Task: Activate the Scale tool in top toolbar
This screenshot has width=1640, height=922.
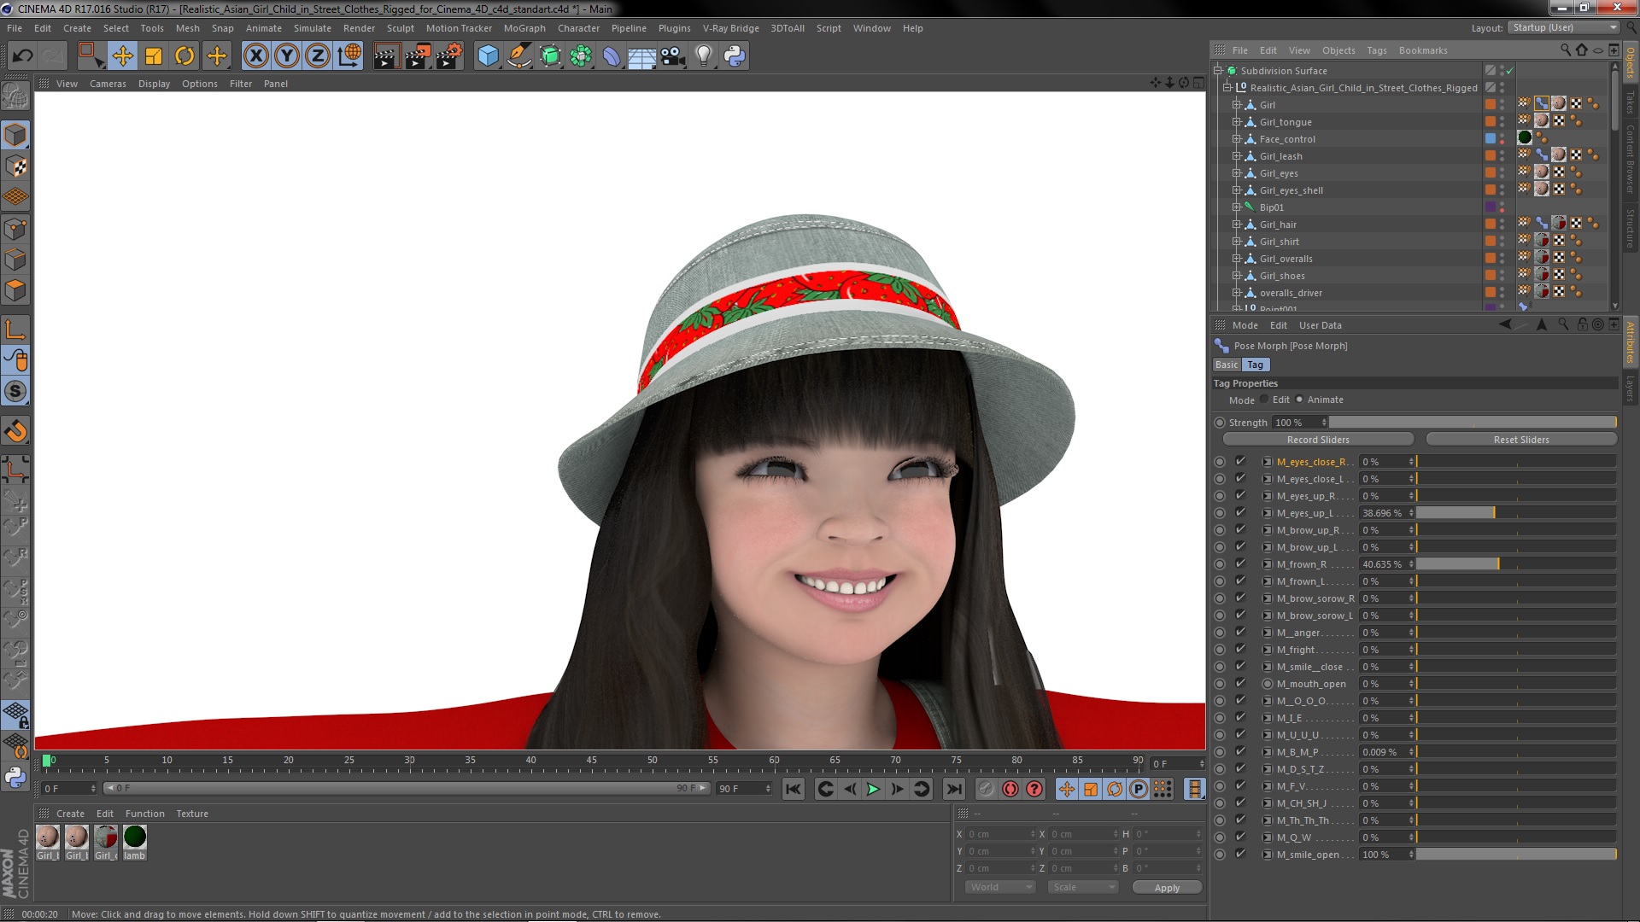Action: (x=154, y=56)
